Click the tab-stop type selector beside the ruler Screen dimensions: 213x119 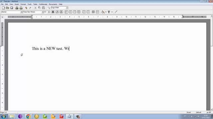point(2,17)
